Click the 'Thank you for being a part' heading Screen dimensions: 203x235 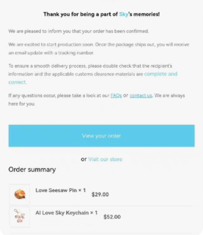[101, 14]
